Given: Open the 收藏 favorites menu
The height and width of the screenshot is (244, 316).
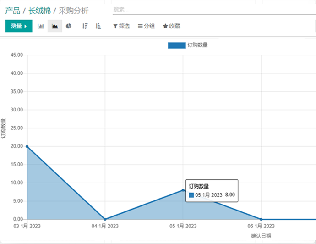Looking at the screenshot, I should [x=171, y=26].
